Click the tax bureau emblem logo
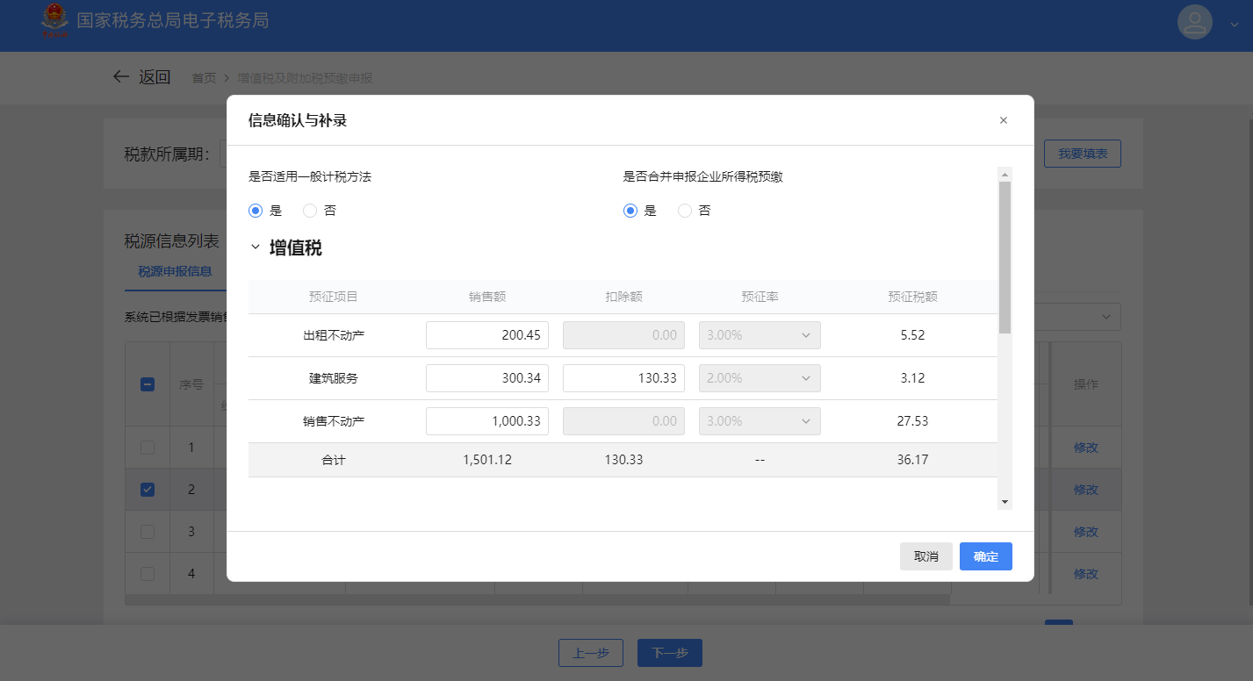This screenshot has width=1253, height=681. (55, 21)
